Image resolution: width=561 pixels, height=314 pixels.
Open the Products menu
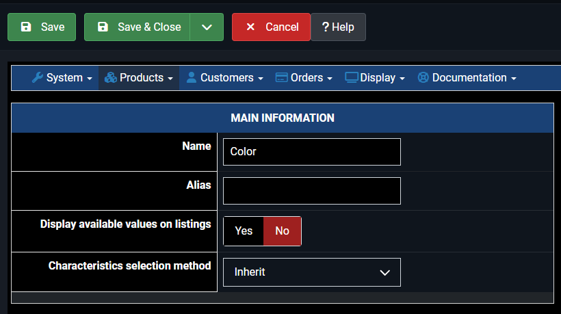pyautogui.click(x=141, y=78)
